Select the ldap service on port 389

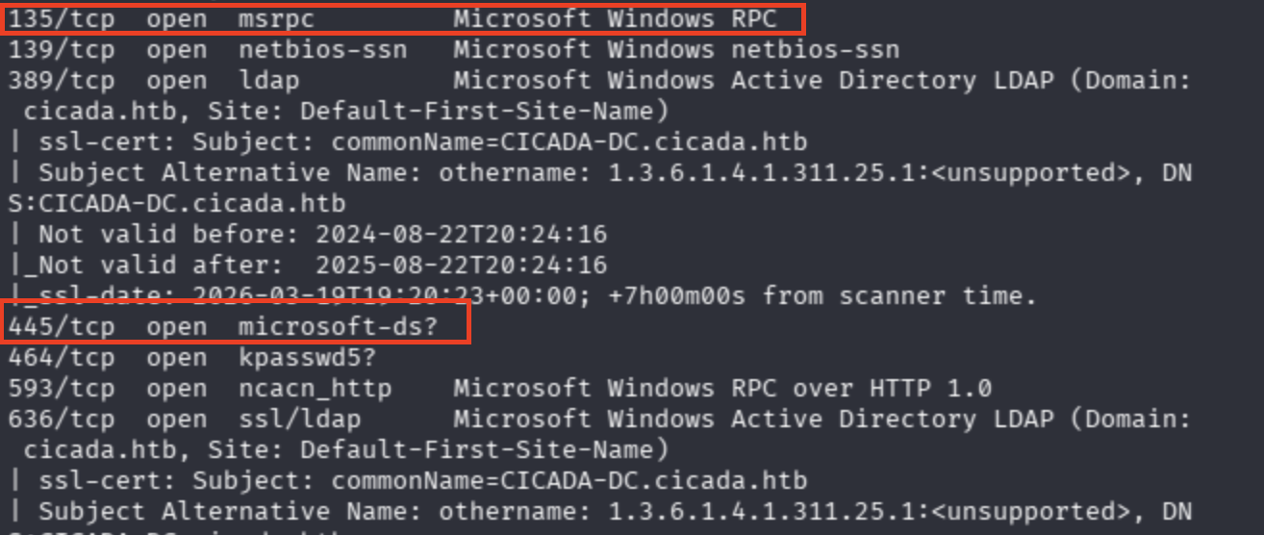click(269, 80)
